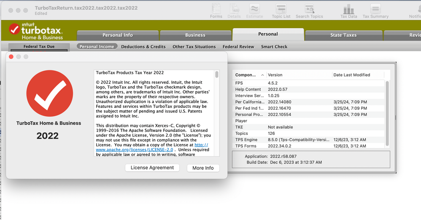Image resolution: width=421 pixels, height=220 pixels.
Task: Click the Federal Tax Due panel header
Action: click(39, 46)
